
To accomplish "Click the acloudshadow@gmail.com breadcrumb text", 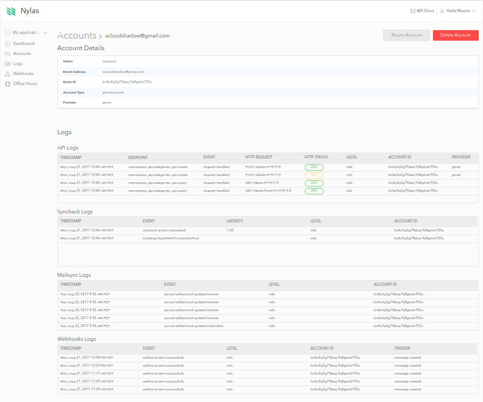I will (138, 36).
